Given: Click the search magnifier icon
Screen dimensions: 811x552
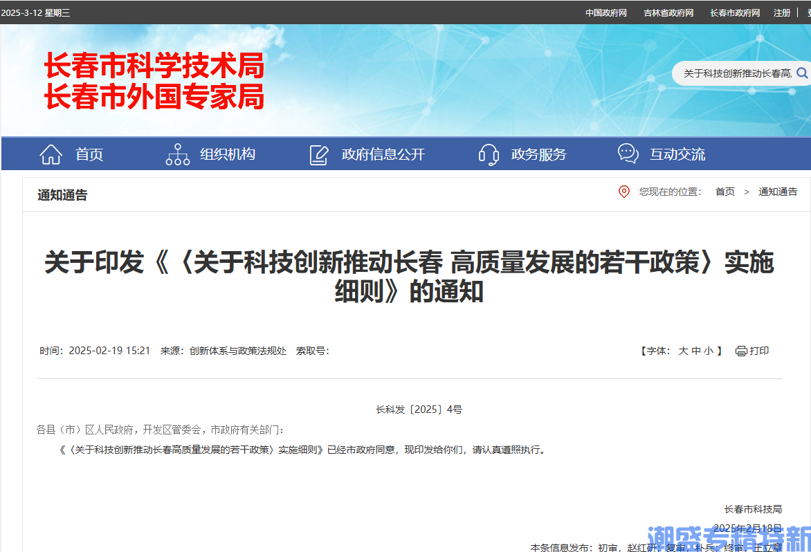Looking at the screenshot, I should pos(802,73).
